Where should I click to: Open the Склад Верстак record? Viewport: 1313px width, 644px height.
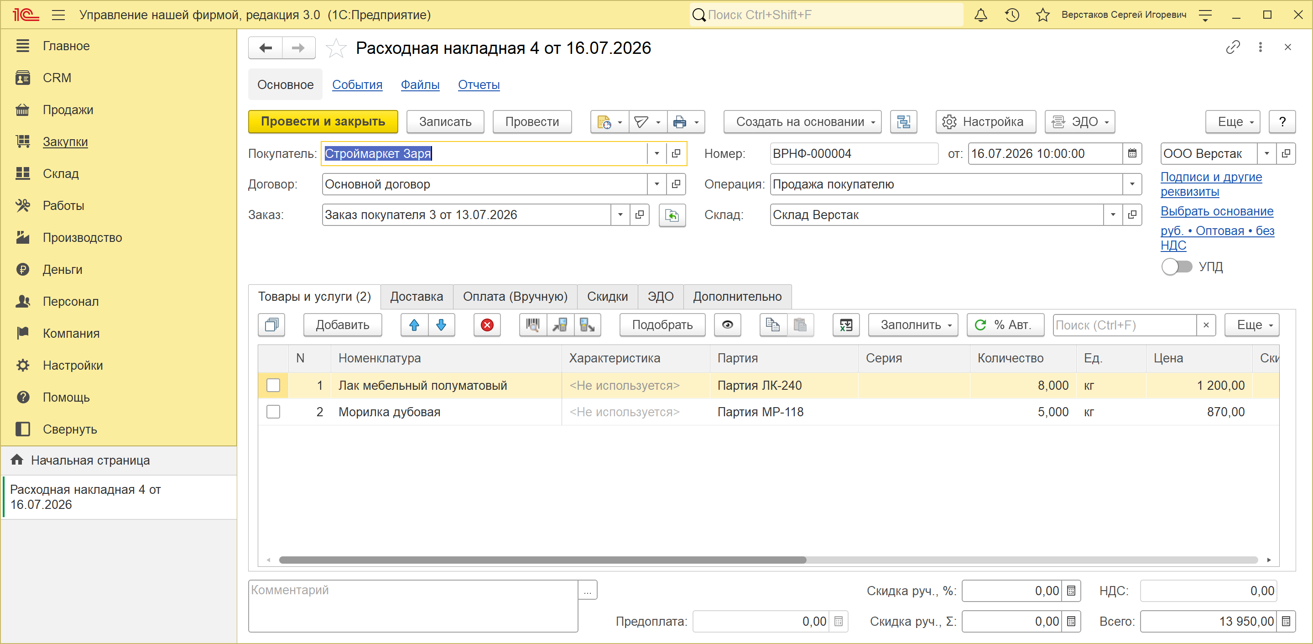coord(1132,215)
